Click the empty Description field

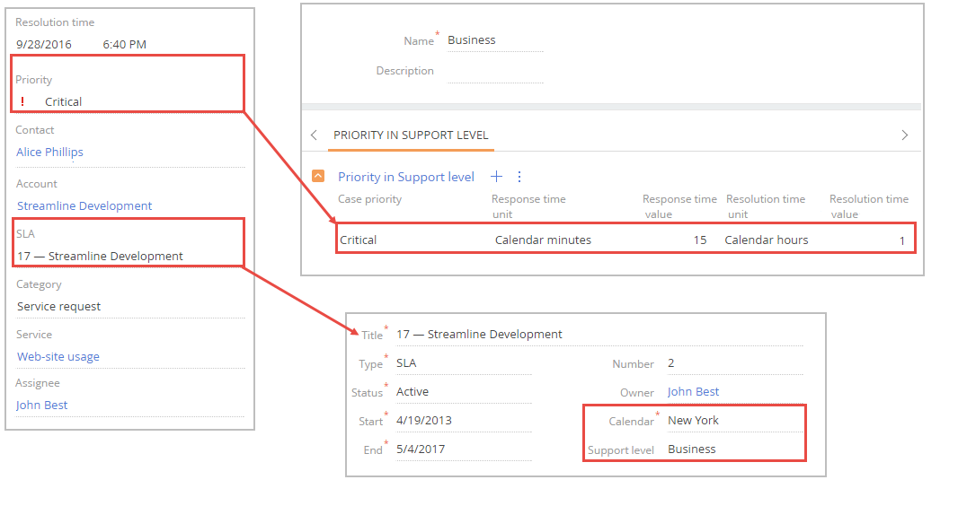pos(494,71)
